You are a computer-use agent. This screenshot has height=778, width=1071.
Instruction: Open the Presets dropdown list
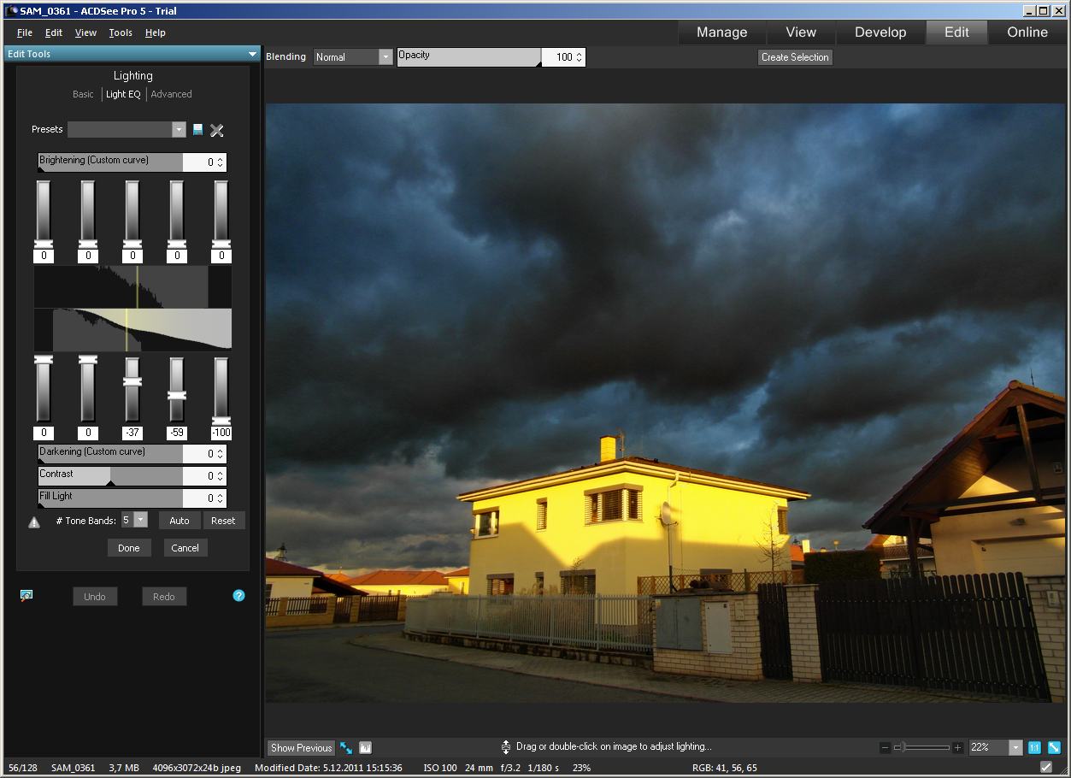tap(179, 130)
